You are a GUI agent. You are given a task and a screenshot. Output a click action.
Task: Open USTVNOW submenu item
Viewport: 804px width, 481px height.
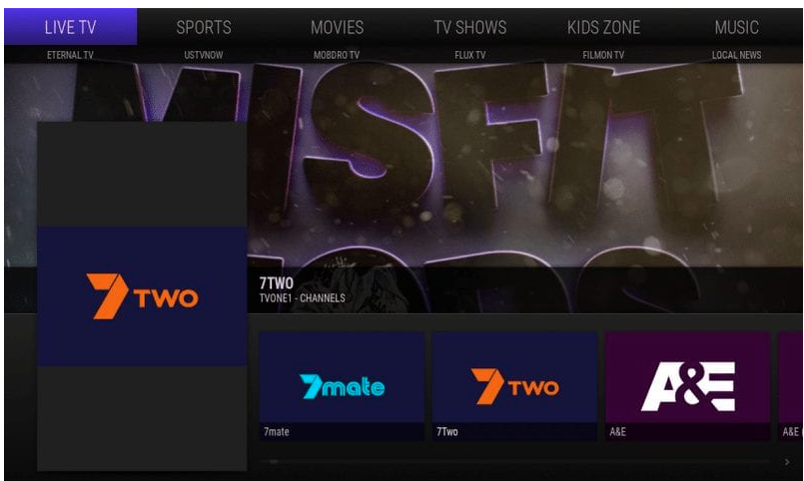point(204,55)
